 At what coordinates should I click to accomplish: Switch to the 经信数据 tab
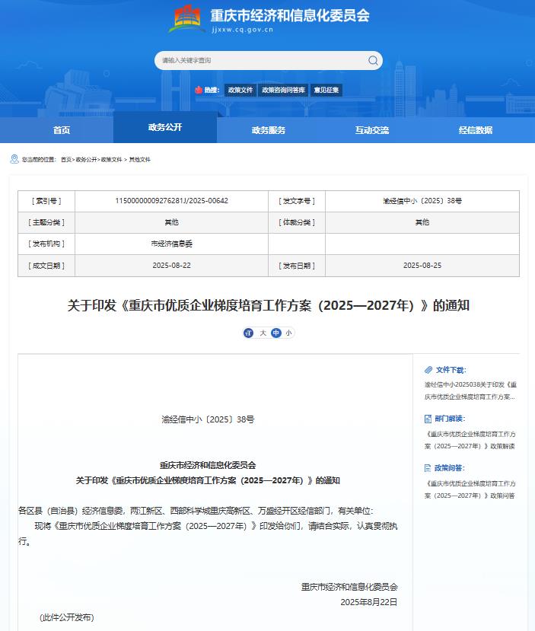coord(475,130)
